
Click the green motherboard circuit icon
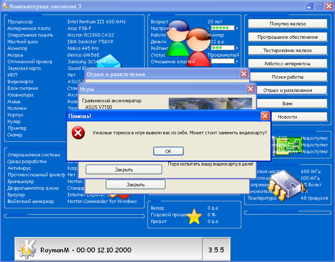tap(288, 145)
